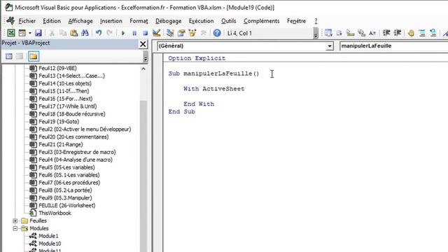Click the With ActiveSheet code line

(x=214, y=89)
